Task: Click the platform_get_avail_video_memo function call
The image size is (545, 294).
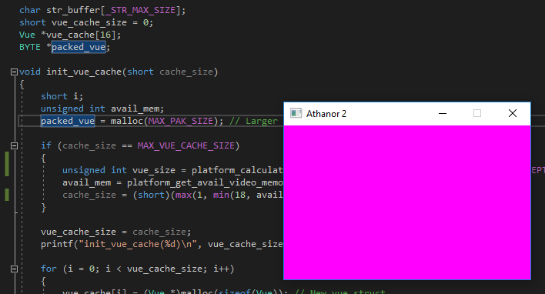Action: tap(205, 183)
